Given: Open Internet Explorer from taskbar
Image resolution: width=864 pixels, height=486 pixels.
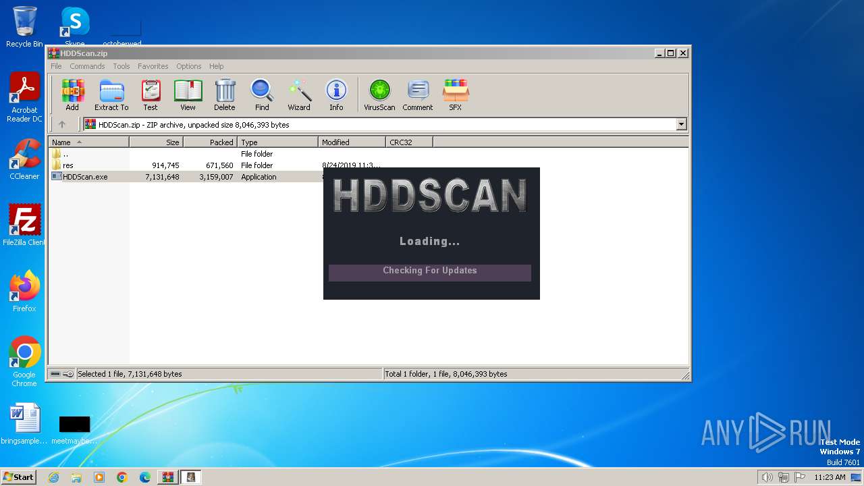Looking at the screenshot, I should (x=53, y=477).
